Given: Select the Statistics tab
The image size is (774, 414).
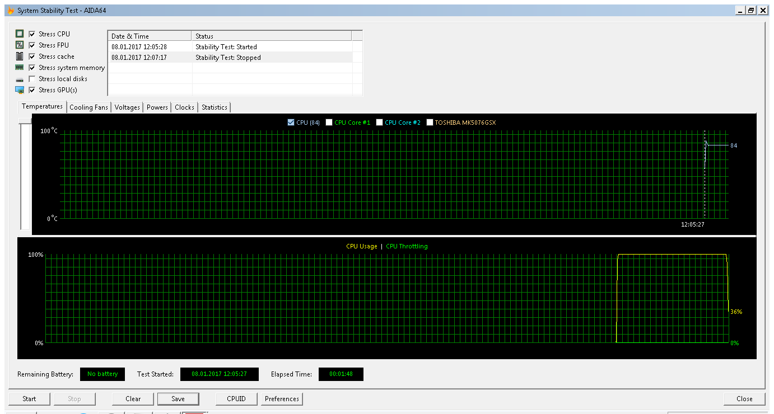Looking at the screenshot, I should [215, 107].
